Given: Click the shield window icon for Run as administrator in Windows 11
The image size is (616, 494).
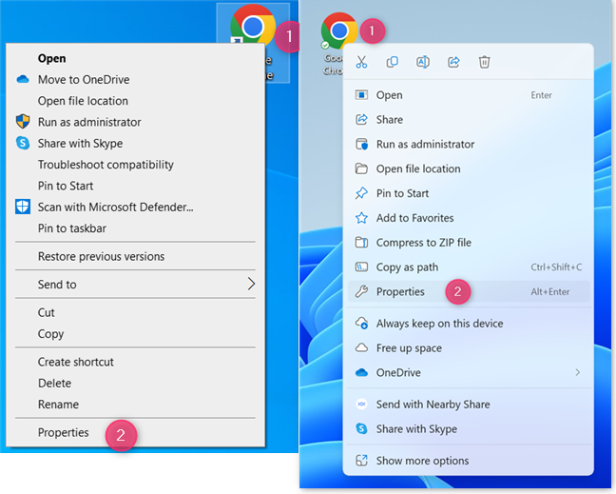Looking at the screenshot, I should click(361, 144).
